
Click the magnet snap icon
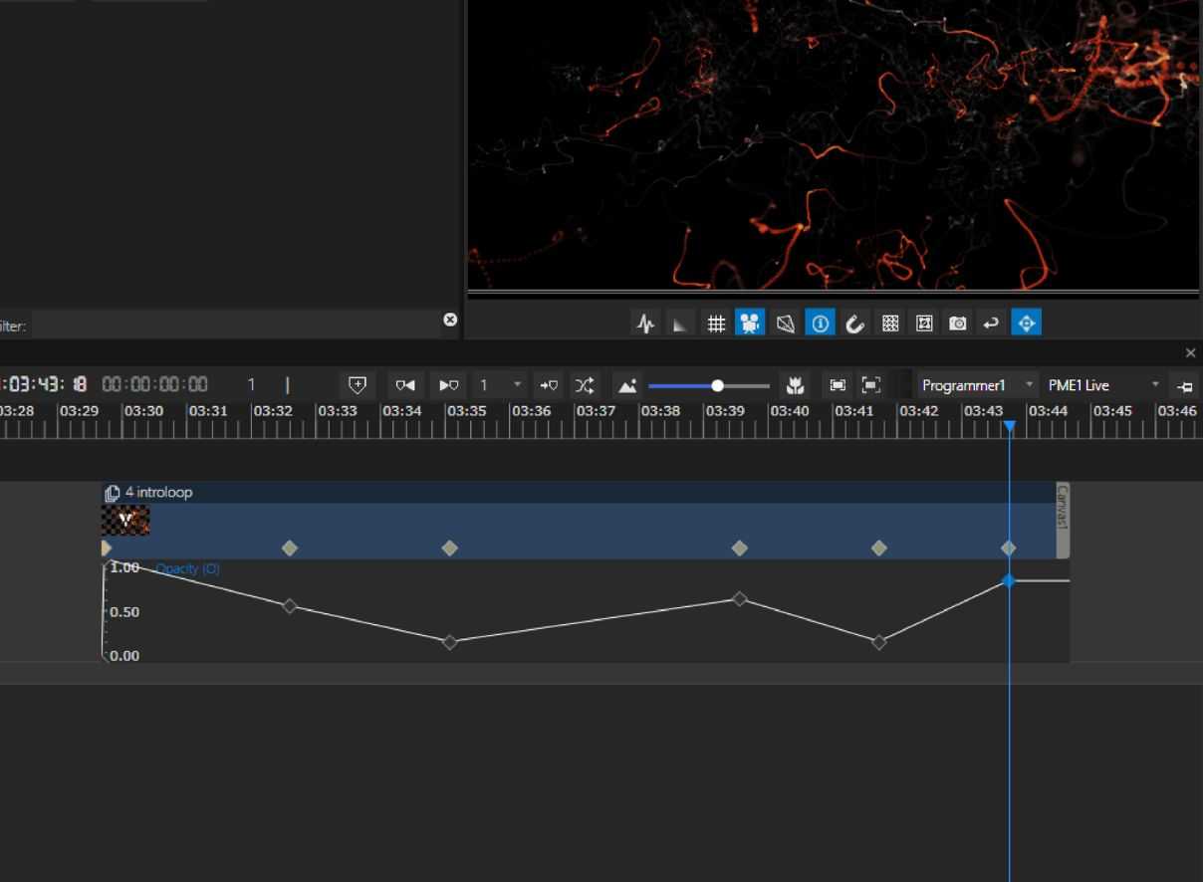pyautogui.click(x=855, y=324)
